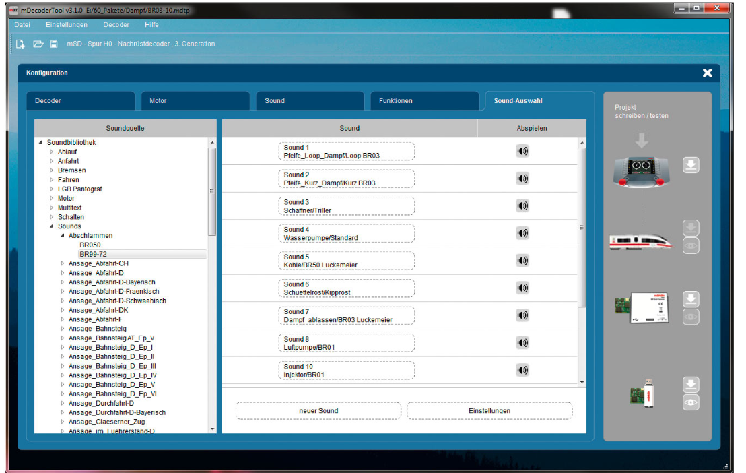This screenshot has width=746, height=473.
Task: Save the project with the floppy disk icon
Action: (x=54, y=44)
